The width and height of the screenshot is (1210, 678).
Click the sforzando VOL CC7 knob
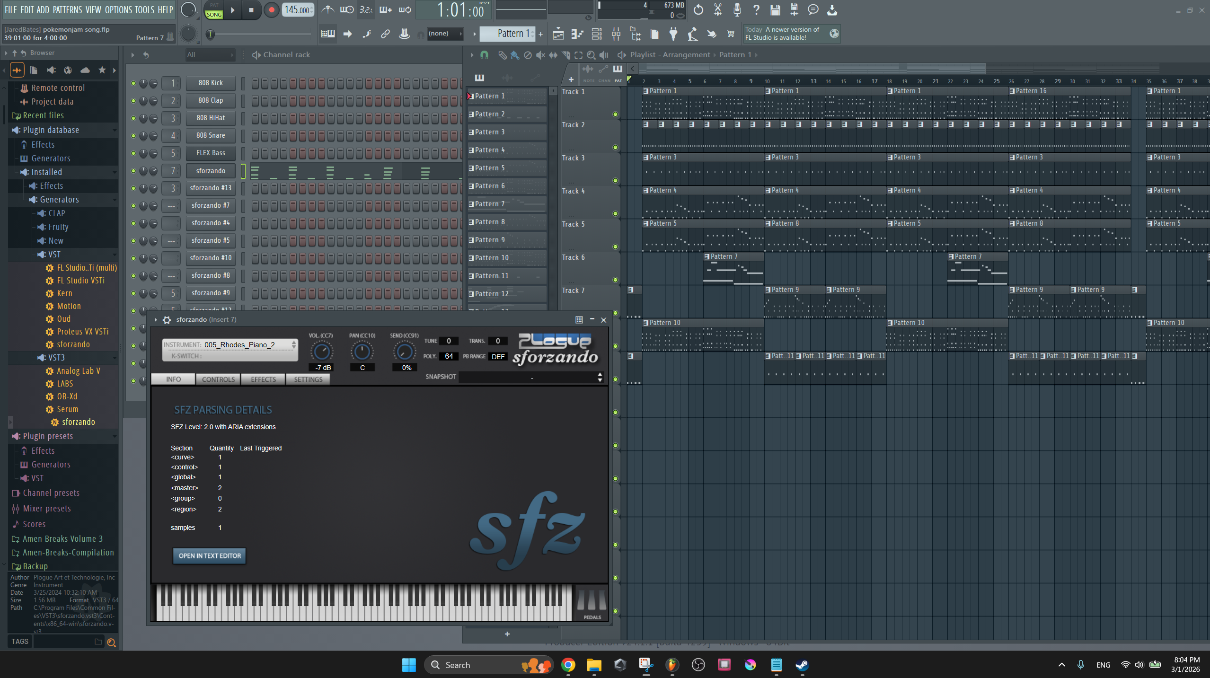(321, 352)
